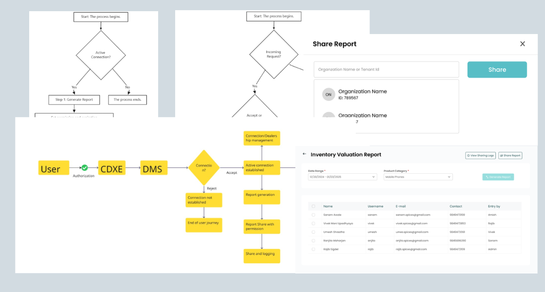The image size is (545, 292).
Task: Click the chevron on the Mobile Phones selector
Action: (449, 177)
